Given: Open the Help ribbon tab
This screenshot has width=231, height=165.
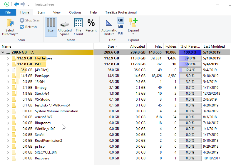Looking at the screenshot, I should click(93, 12).
